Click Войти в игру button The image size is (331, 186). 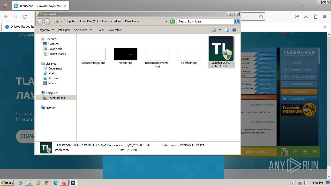pyautogui.click(x=256, y=152)
